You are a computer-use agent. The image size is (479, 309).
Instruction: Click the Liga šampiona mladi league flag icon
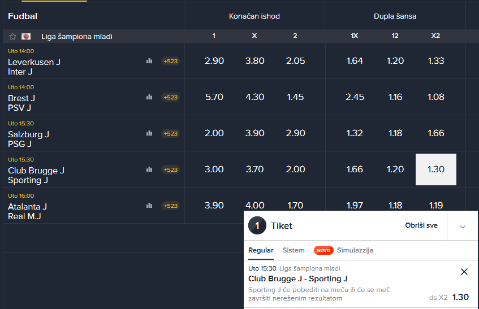tap(26, 36)
